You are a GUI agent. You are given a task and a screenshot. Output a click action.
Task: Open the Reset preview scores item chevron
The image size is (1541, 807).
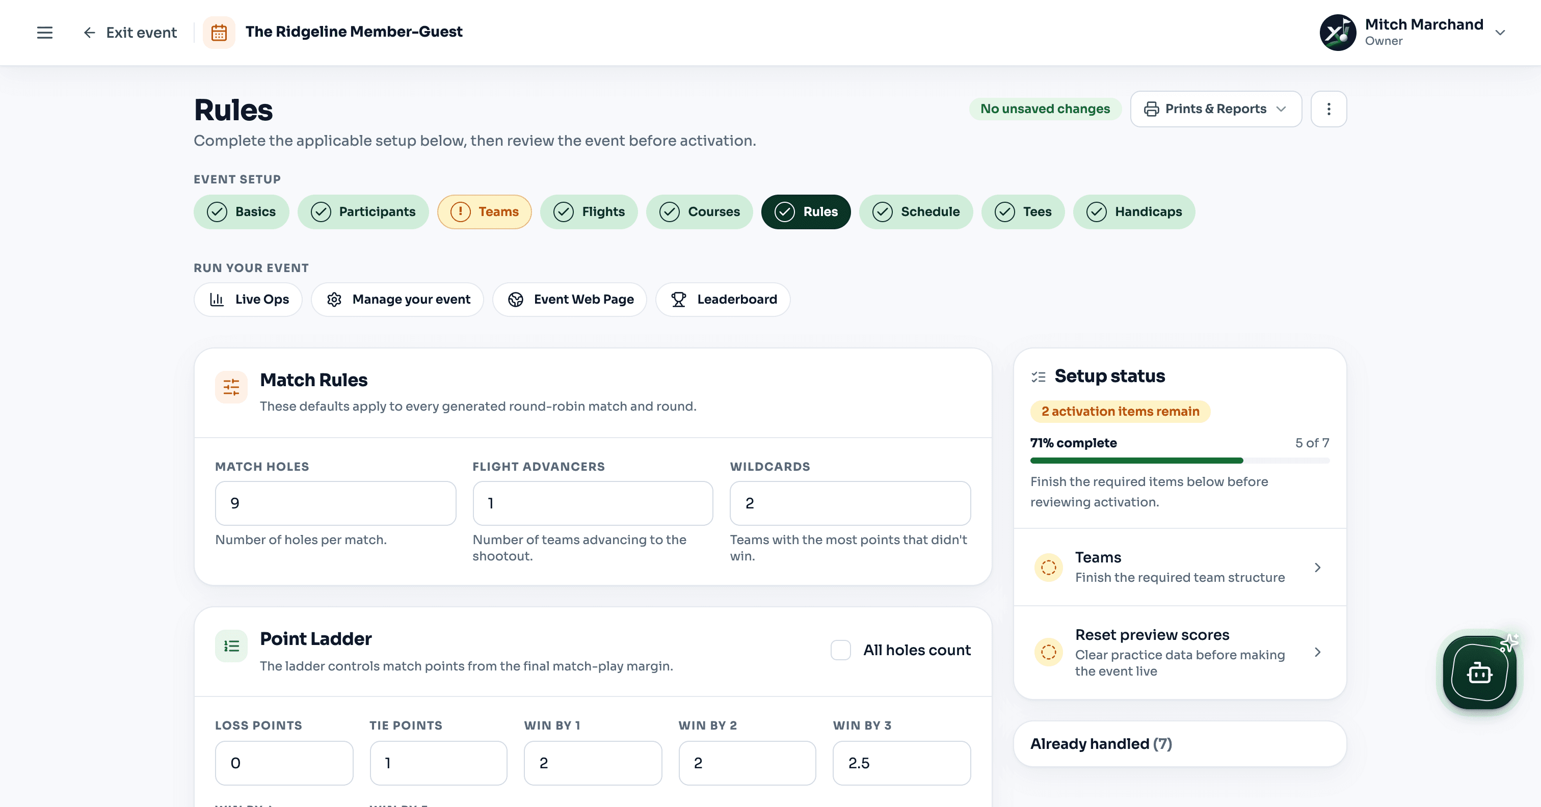(x=1317, y=652)
